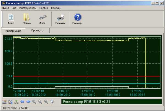Click the zoom in magnifier icon
This screenshot has width=165, height=111.
click(34, 102)
